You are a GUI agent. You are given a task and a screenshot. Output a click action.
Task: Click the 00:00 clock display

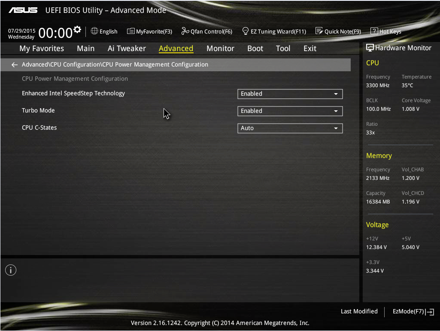click(55, 33)
